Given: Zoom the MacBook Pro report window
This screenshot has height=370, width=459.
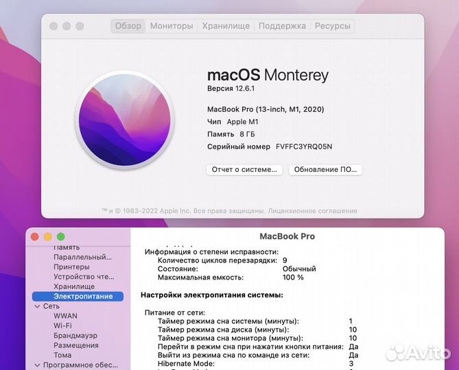Looking at the screenshot, I should [x=61, y=236].
